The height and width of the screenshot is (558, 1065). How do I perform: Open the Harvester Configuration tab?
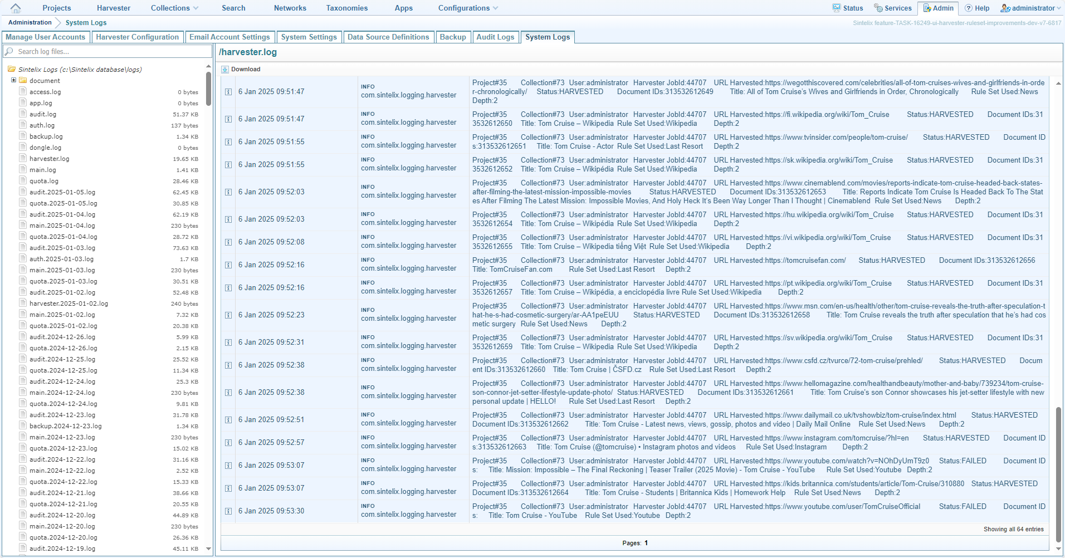[x=138, y=37]
